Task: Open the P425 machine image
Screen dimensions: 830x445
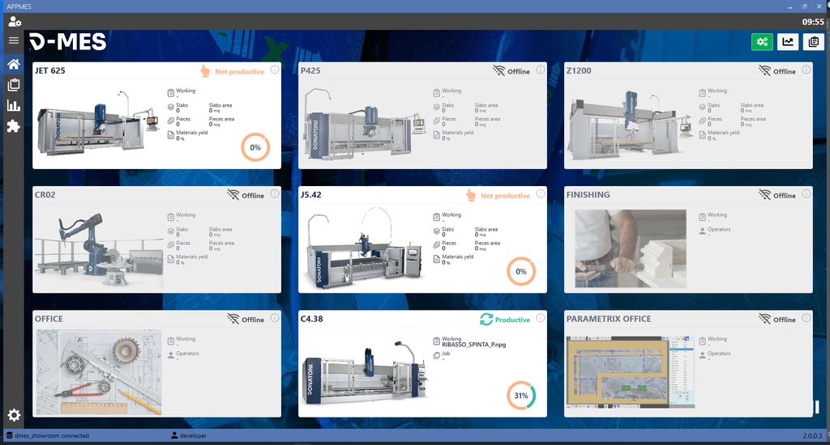Action: pyautogui.click(x=364, y=124)
